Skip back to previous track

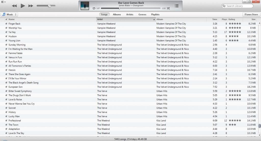tap(14, 6)
